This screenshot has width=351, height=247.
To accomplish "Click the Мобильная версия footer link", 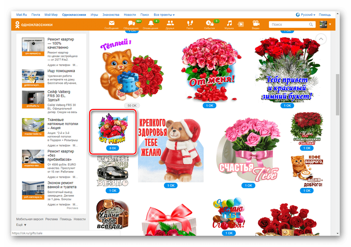I will click(29, 219).
